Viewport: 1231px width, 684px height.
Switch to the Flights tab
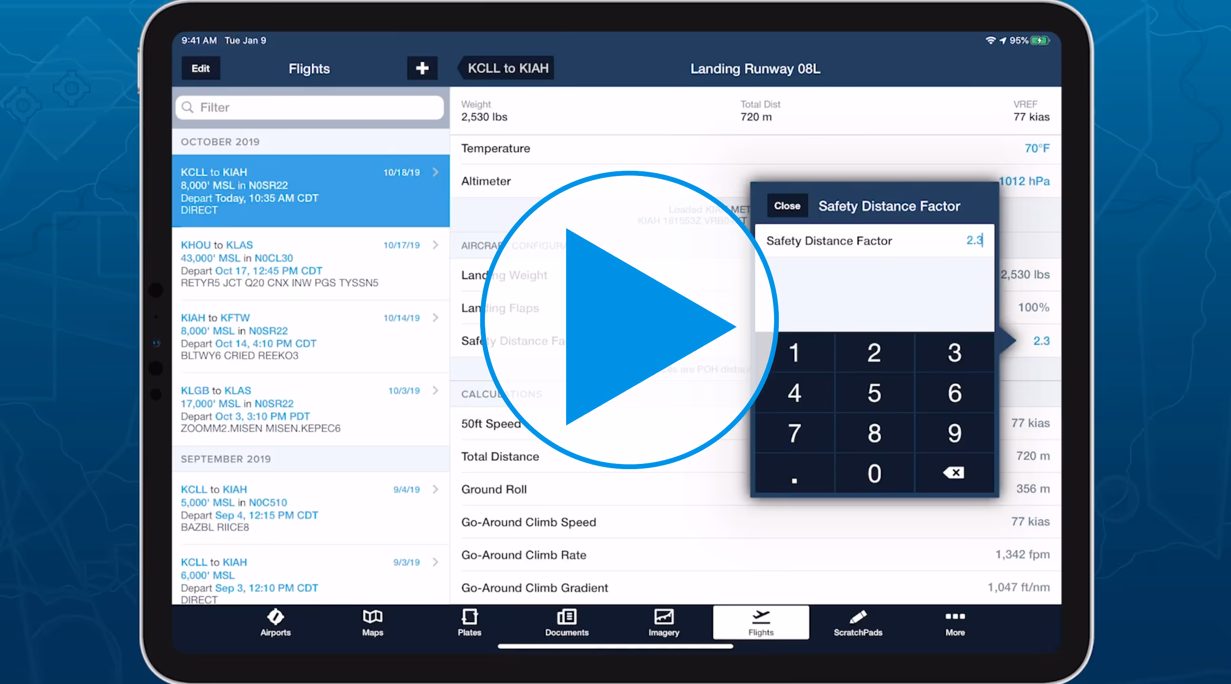coord(761,622)
